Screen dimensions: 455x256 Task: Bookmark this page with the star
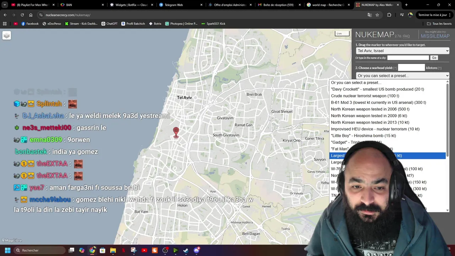pos(377,15)
